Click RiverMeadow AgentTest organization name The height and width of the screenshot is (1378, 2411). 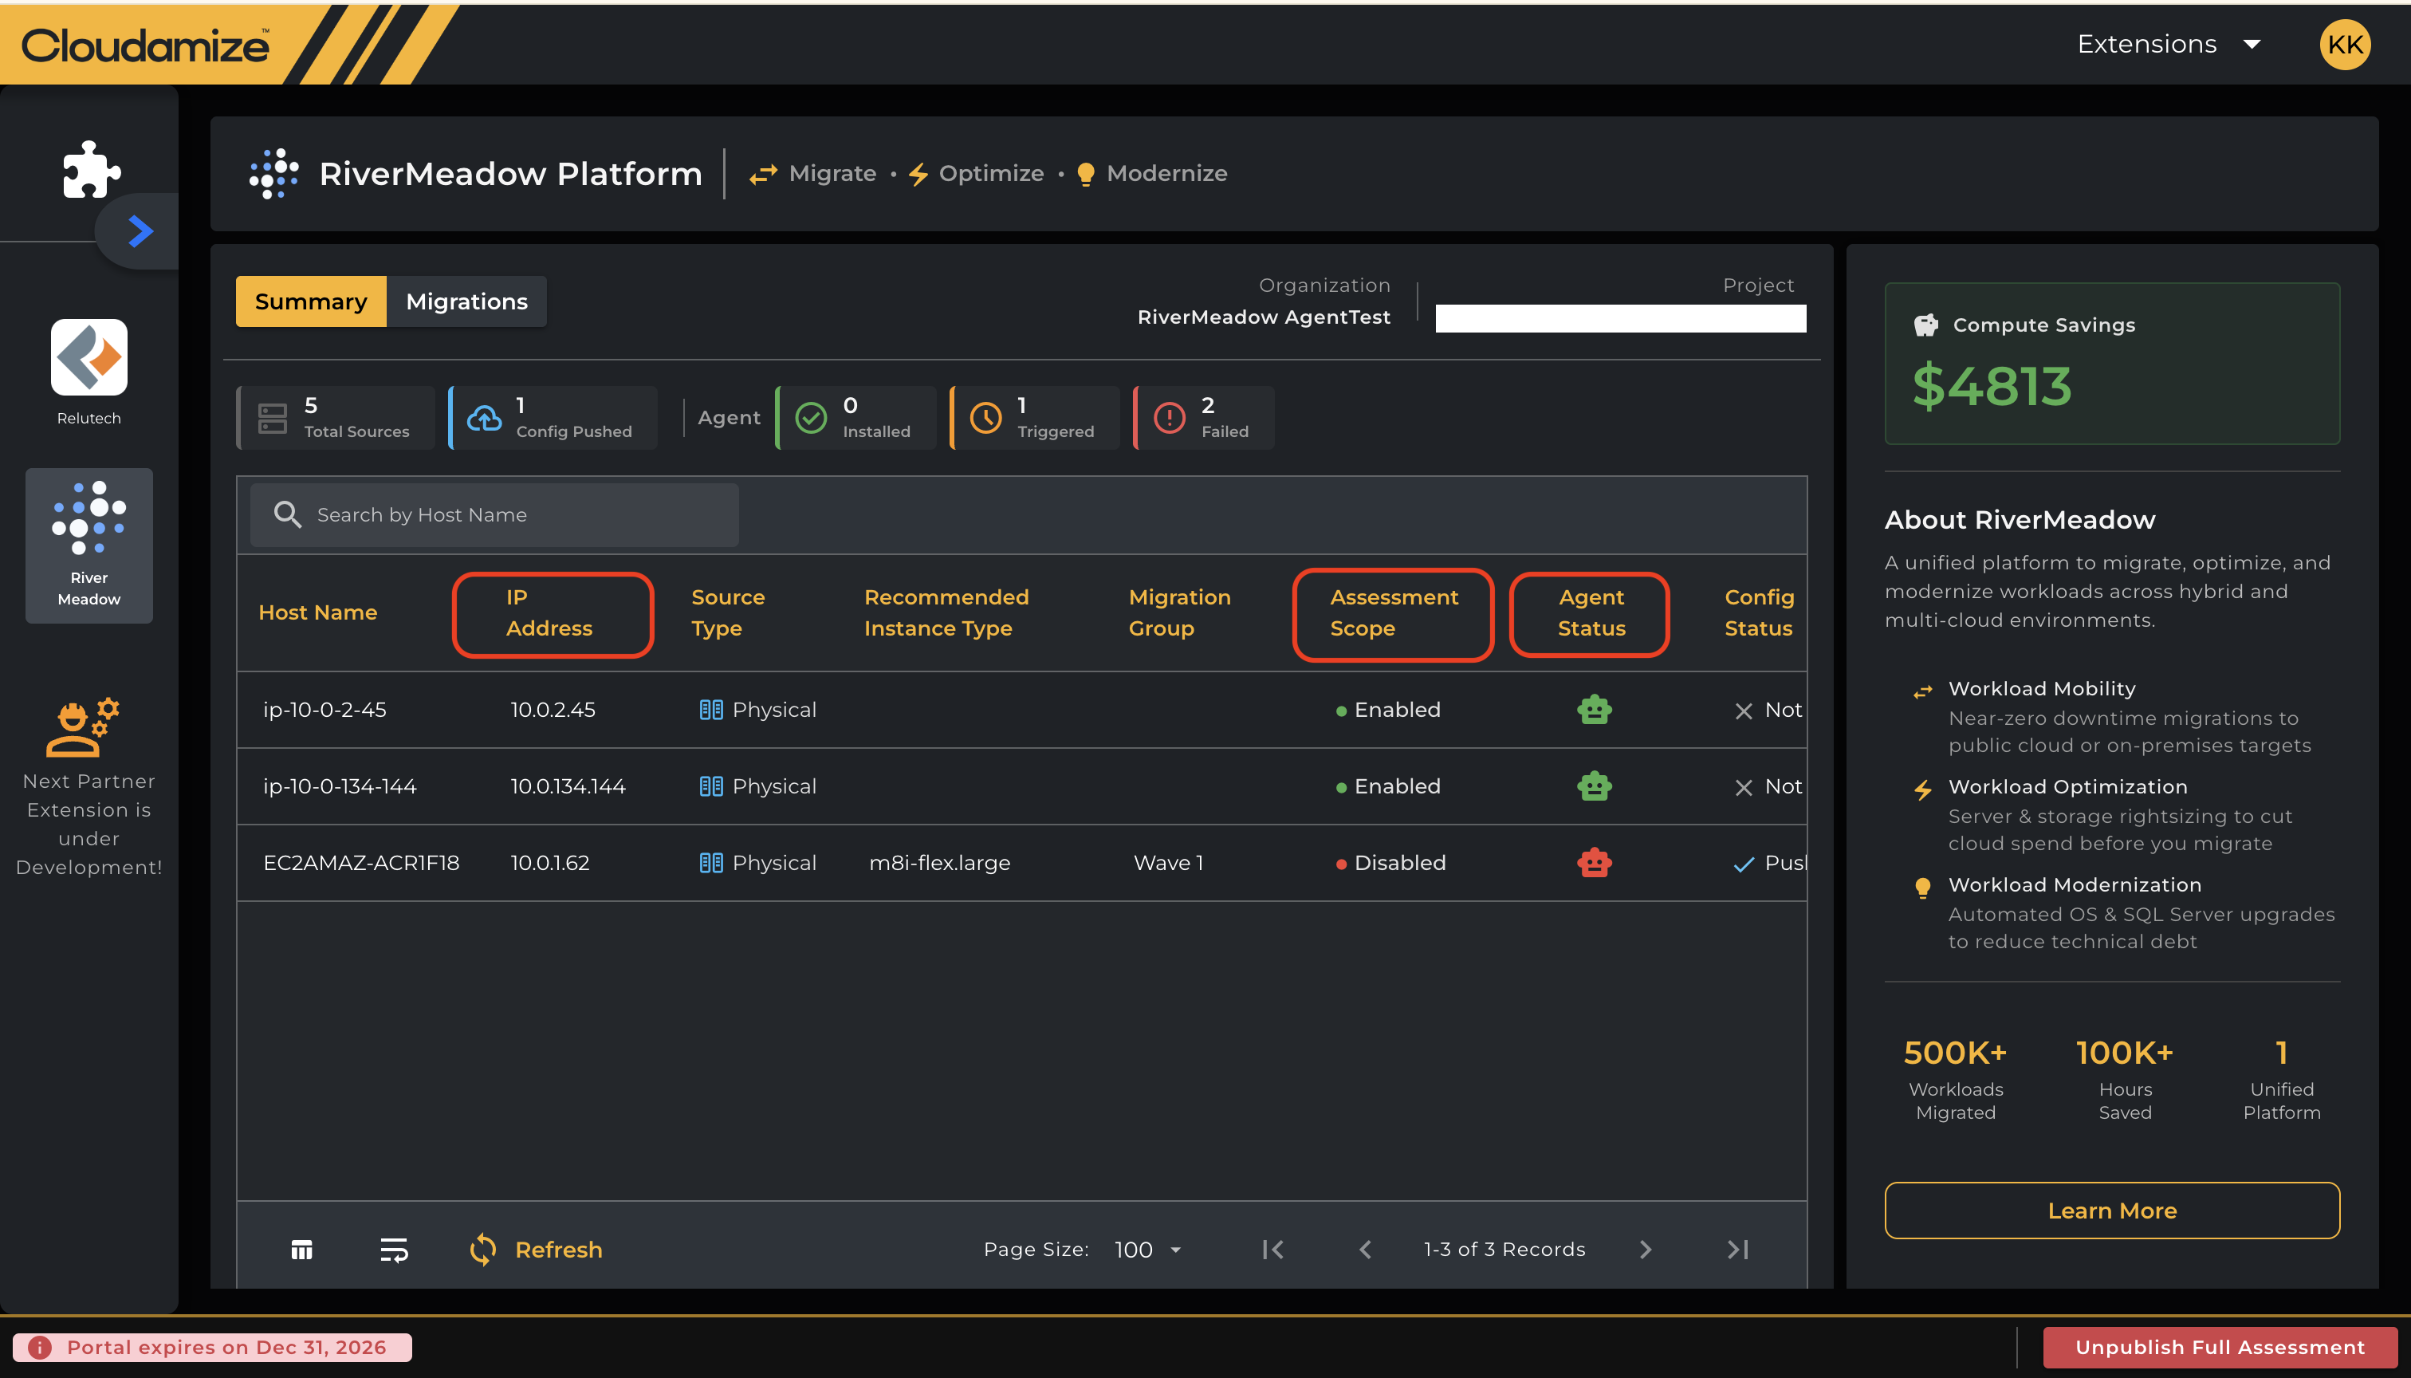coord(1263,317)
